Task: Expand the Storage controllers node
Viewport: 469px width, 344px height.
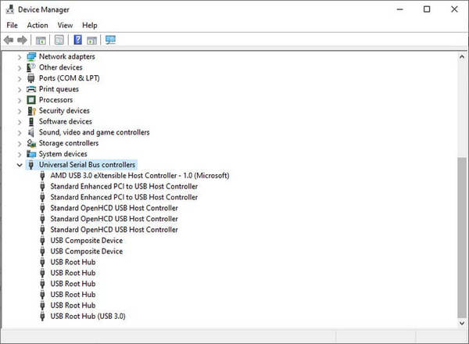Action: click(20, 143)
